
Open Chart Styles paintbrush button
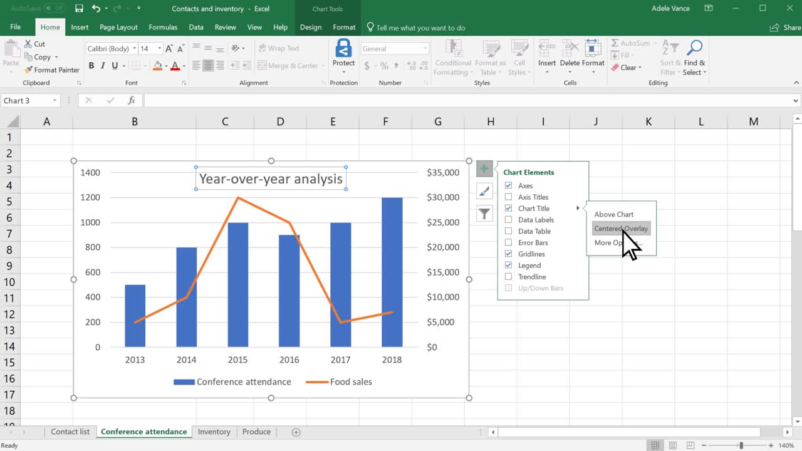pos(484,191)
